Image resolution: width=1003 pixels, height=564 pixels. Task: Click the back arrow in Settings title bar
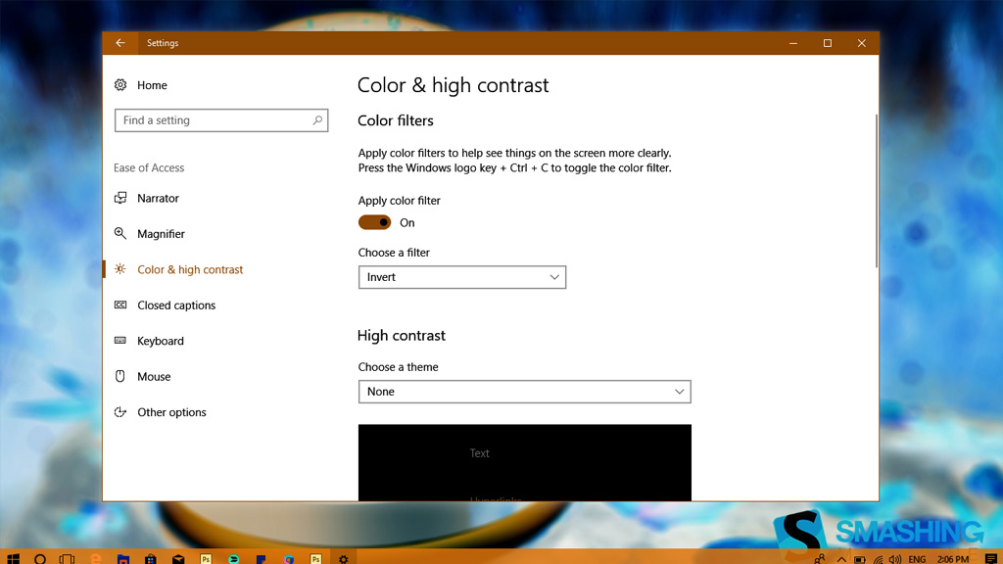point(120,43)
